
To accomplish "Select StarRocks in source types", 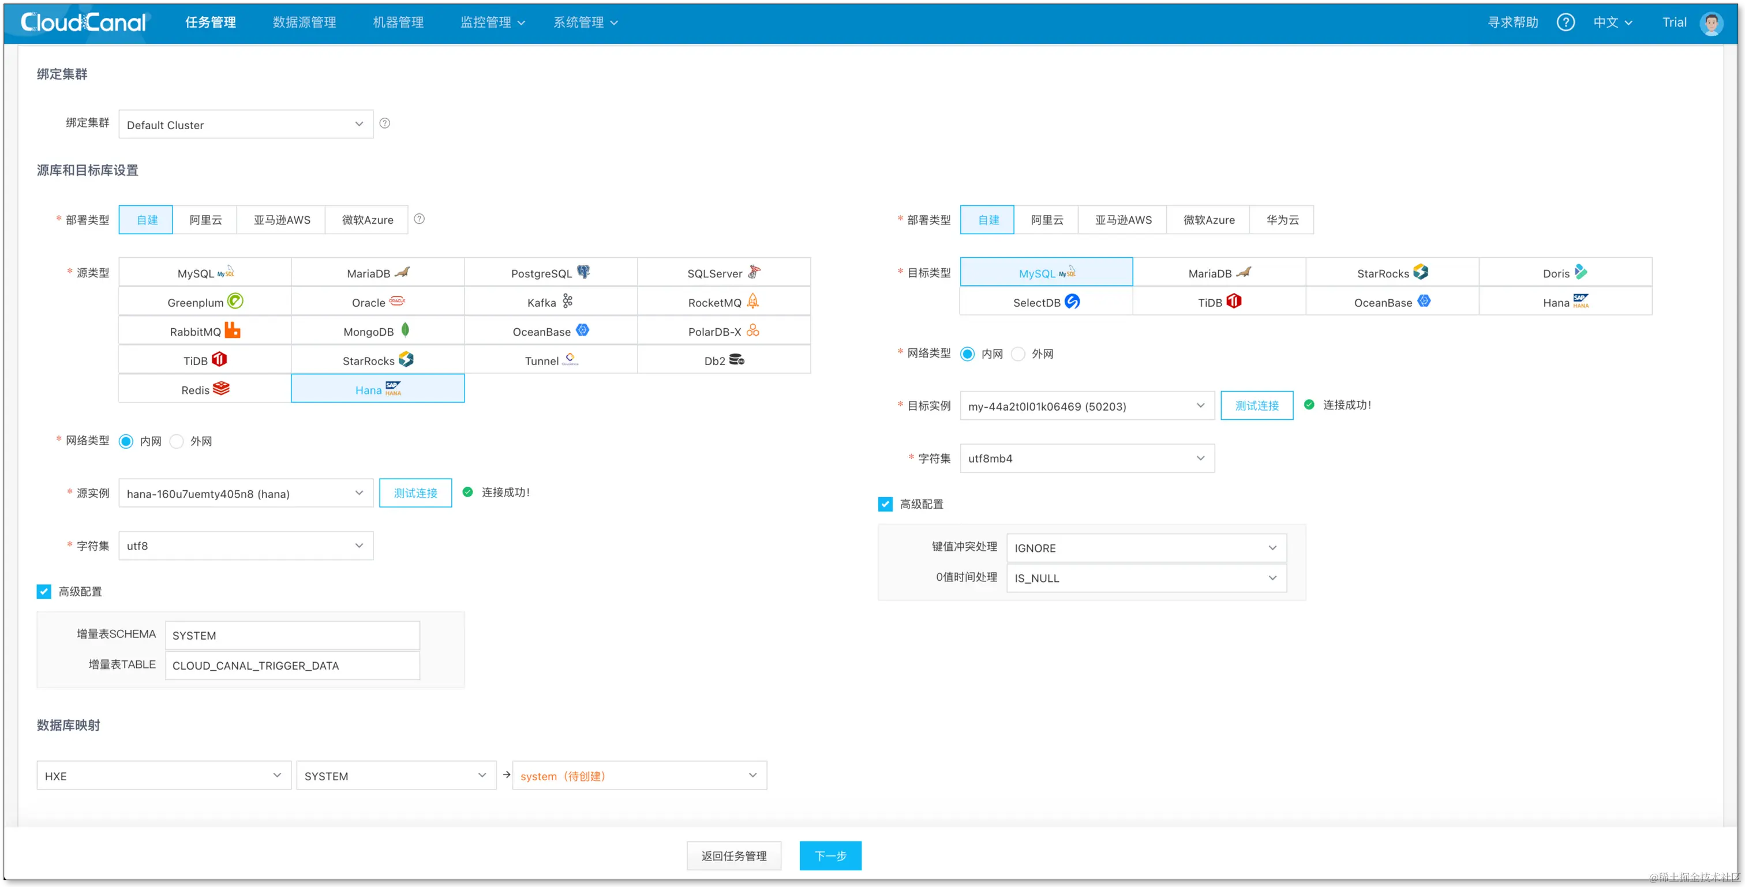I will (x=378, y=360).
